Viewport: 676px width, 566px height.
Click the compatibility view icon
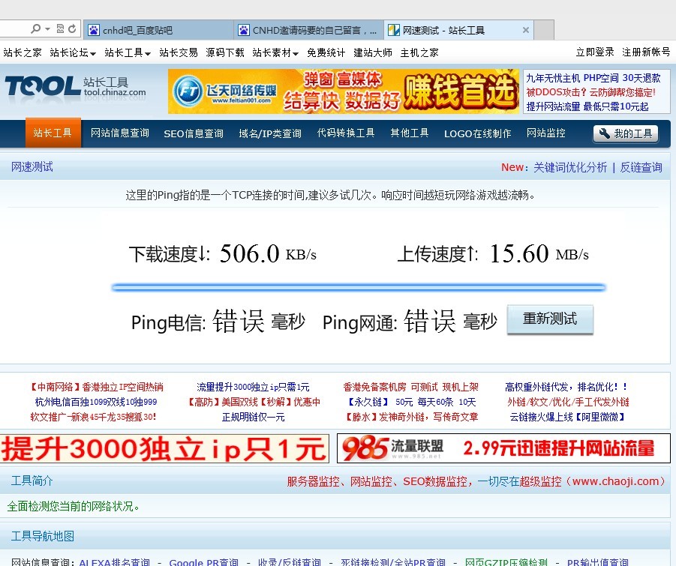tap(60, 28)
